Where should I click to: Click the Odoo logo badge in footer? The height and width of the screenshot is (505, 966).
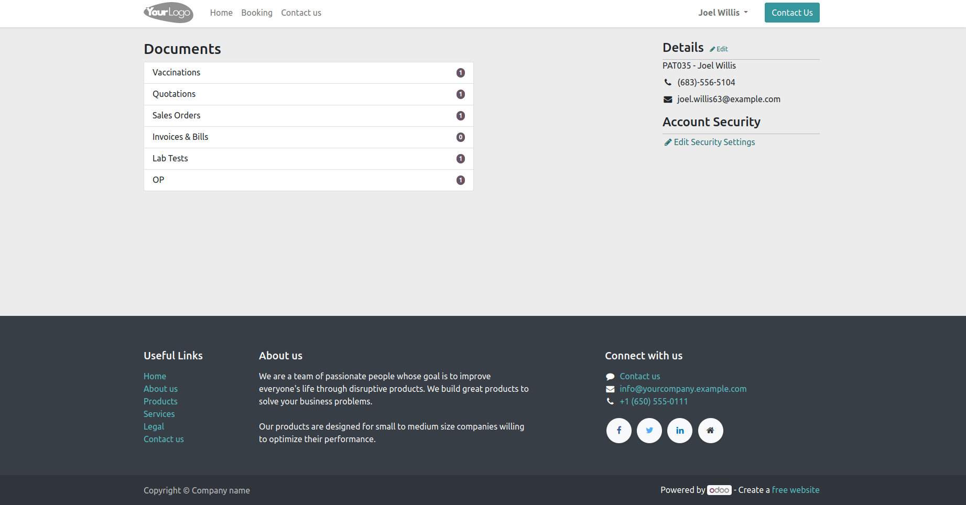pyautogui.click(x=719, y=490)
